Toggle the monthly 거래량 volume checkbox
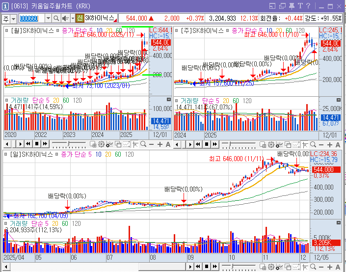Viewport: 346px width, 272px height. tap(6, 100)
